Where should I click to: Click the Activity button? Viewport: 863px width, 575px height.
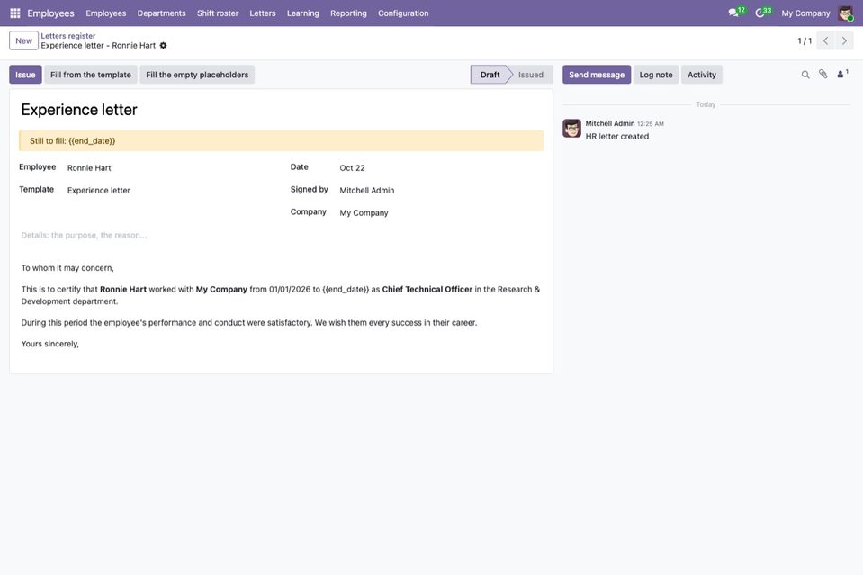(702, 75)
